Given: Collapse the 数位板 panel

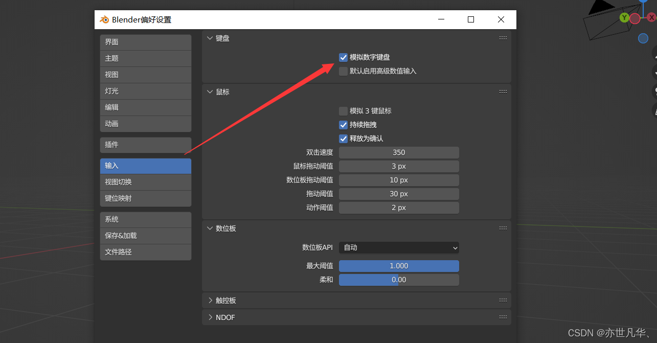Looking at the screenshot, I should [x=210, y=228].
